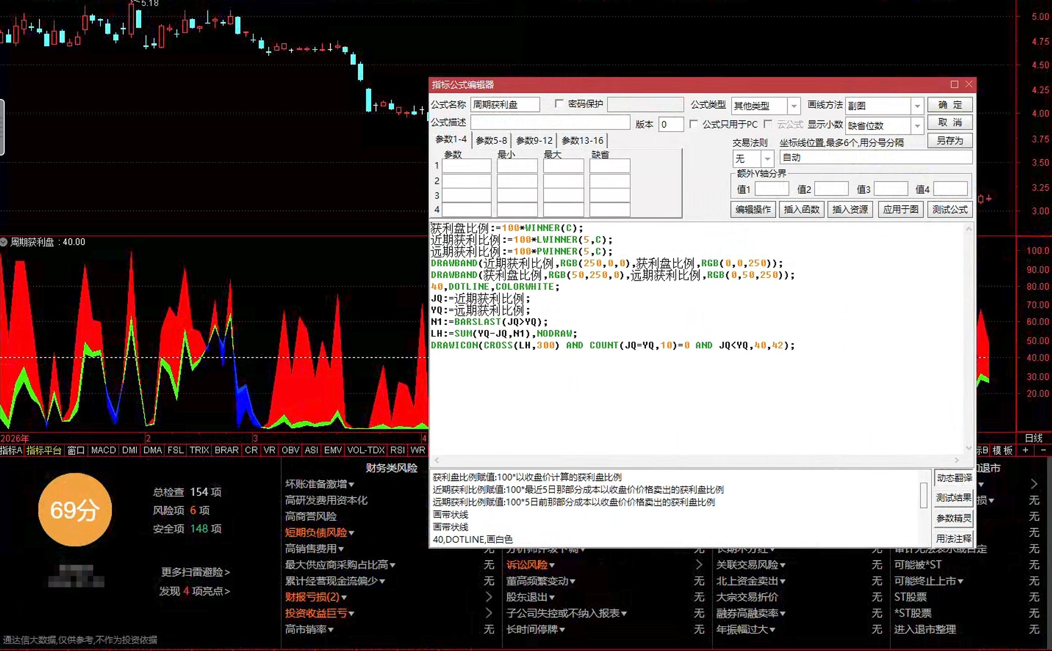The width and height of the screenshot is (1052, 651).
Task: Click the code editor horizontal scrollbar
Action: pyautogui.click(x=696, y=460)
